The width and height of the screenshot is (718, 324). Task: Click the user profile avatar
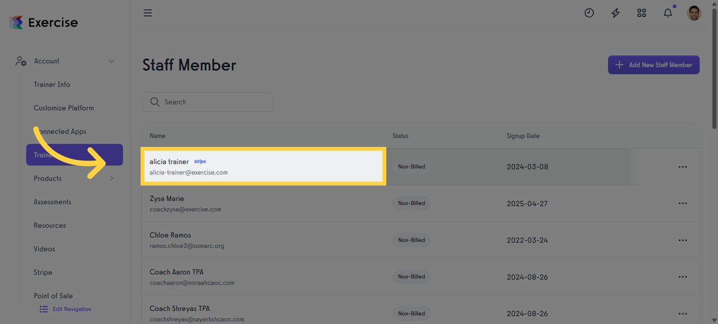694,13
